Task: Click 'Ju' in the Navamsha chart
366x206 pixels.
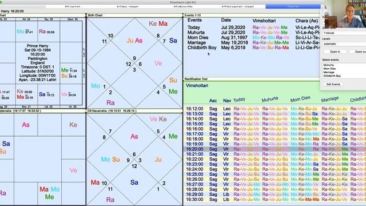Action: 158,160
